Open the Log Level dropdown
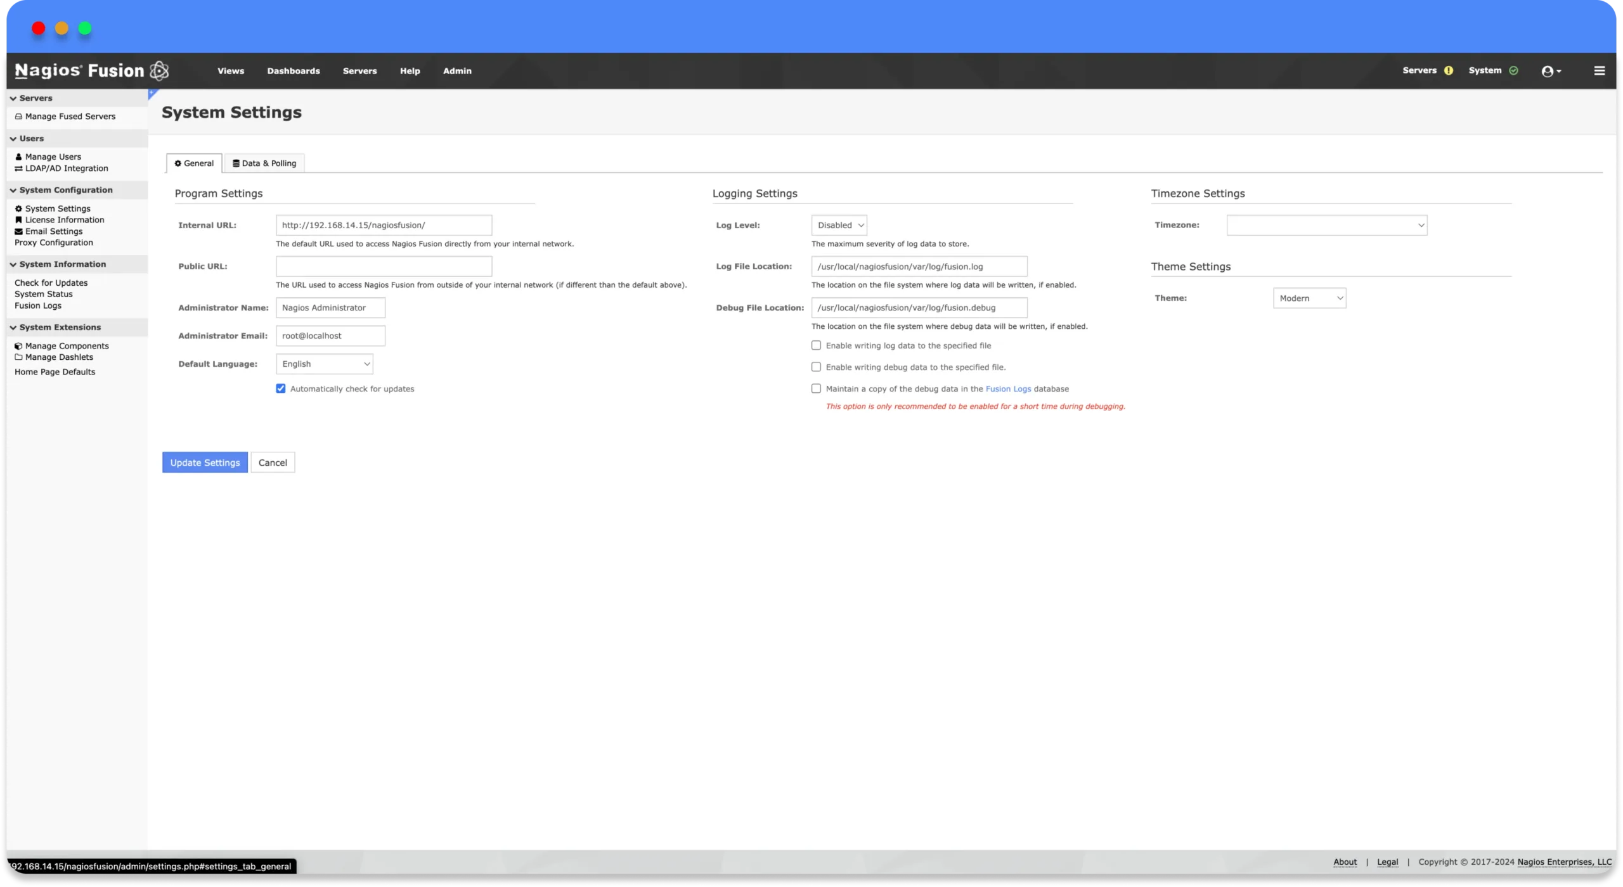The height and width of the screenshot is (887, 1623). pos(839,225)
